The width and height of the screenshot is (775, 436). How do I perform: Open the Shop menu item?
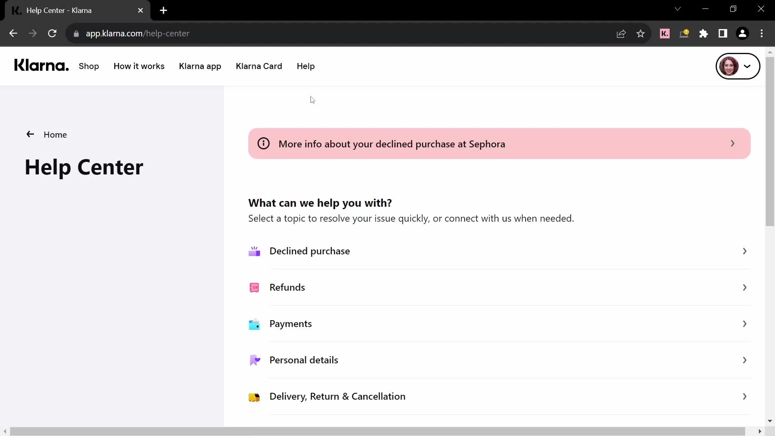(89, 66)
